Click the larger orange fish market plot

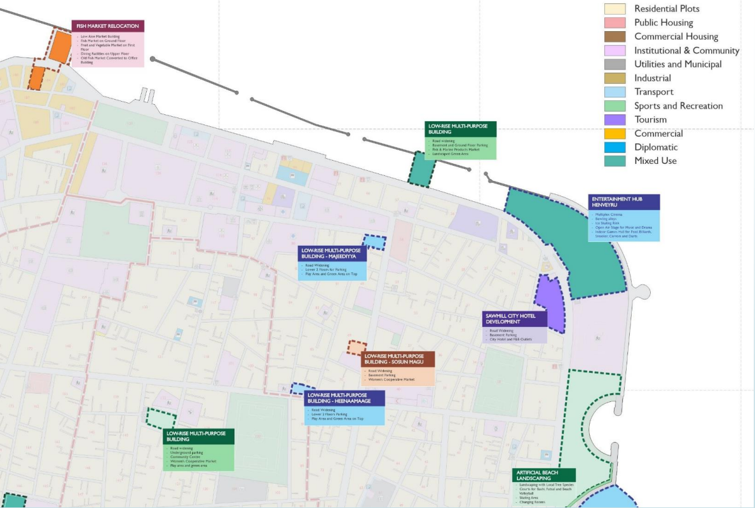60,46
